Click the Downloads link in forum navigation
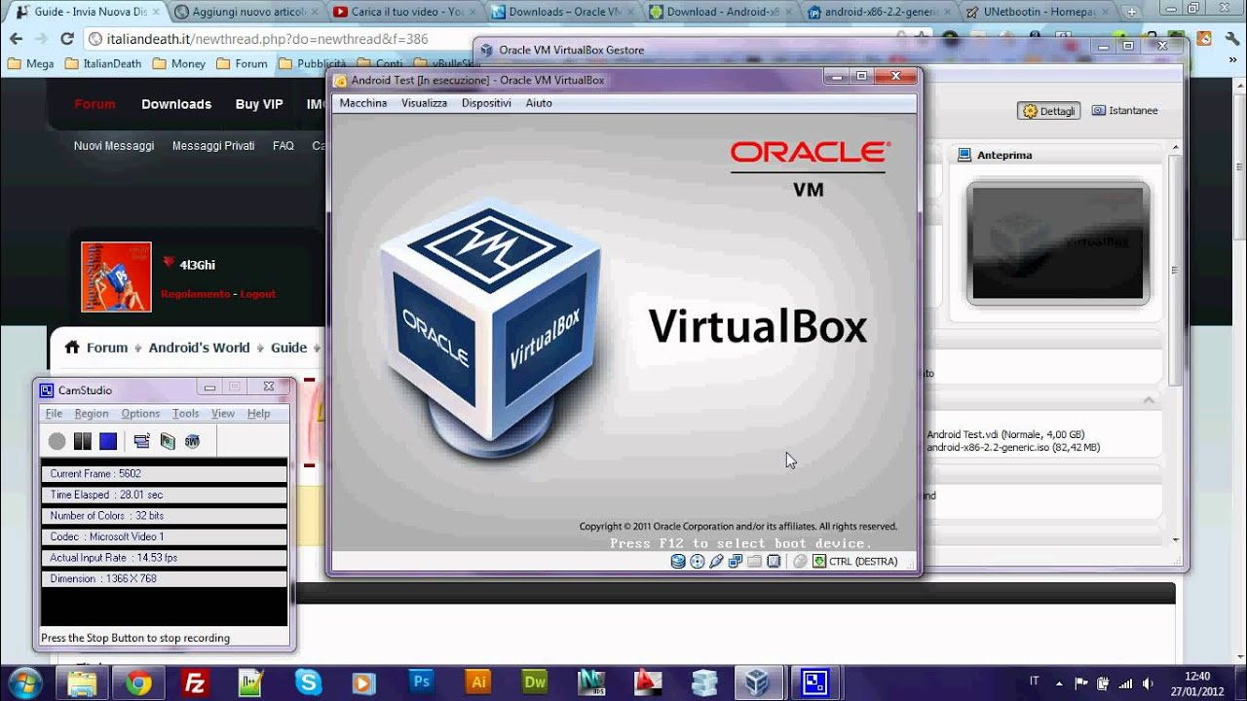Viewport: 1247px width, 701px height. (176, 104)
